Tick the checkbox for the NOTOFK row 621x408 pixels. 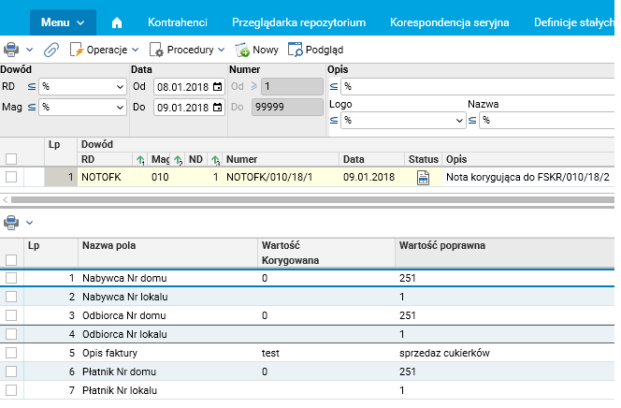(11, 177)
